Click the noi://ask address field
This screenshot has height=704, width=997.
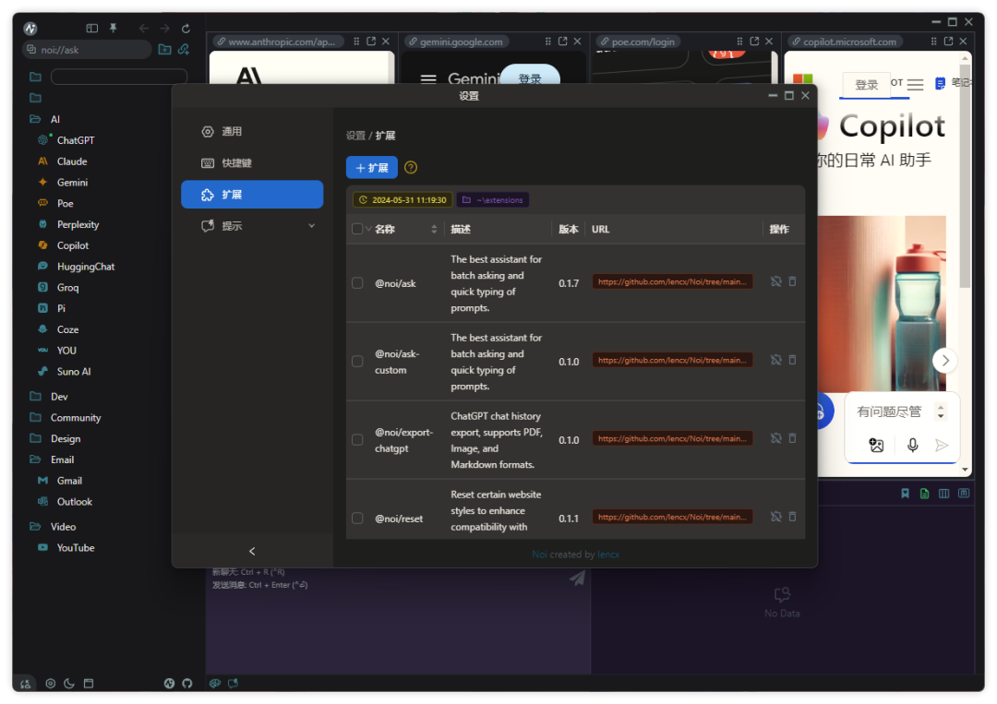[x=87, y=50]
